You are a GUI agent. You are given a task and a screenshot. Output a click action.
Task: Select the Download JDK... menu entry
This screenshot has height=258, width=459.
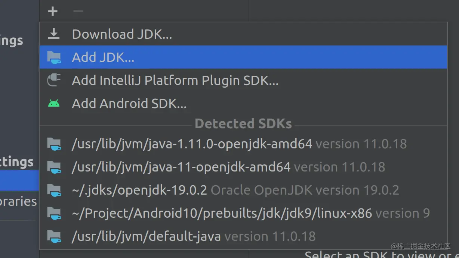pyautogui.click(x=243, y=34)
